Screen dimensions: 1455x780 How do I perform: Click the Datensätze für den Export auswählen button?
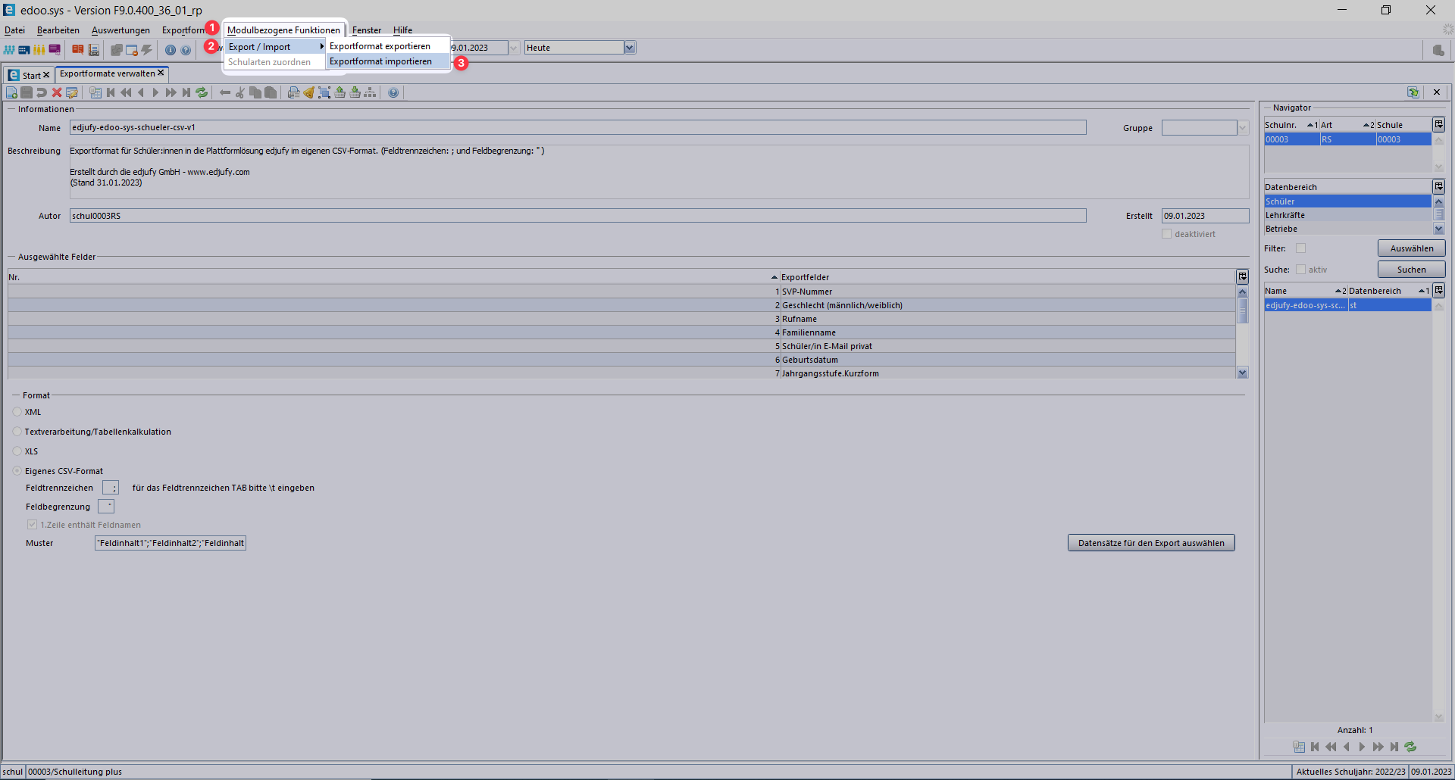pyautogui.click(x=1150, y=542)
